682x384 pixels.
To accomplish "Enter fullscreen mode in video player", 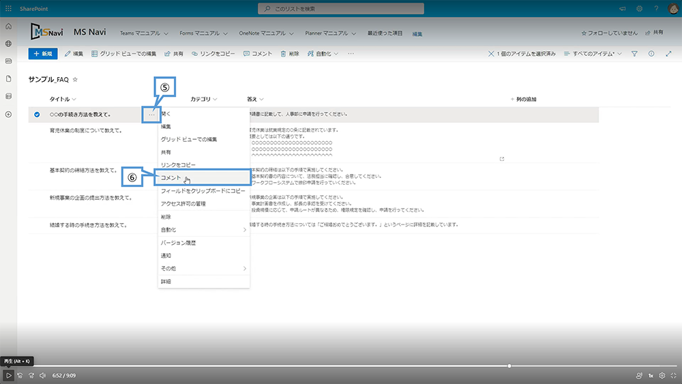I will coord(673,375).
